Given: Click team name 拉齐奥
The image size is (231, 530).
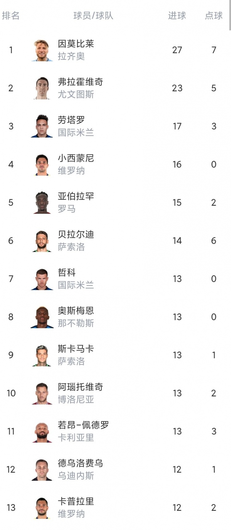Looking at the screenshot, I should (71, 56).
